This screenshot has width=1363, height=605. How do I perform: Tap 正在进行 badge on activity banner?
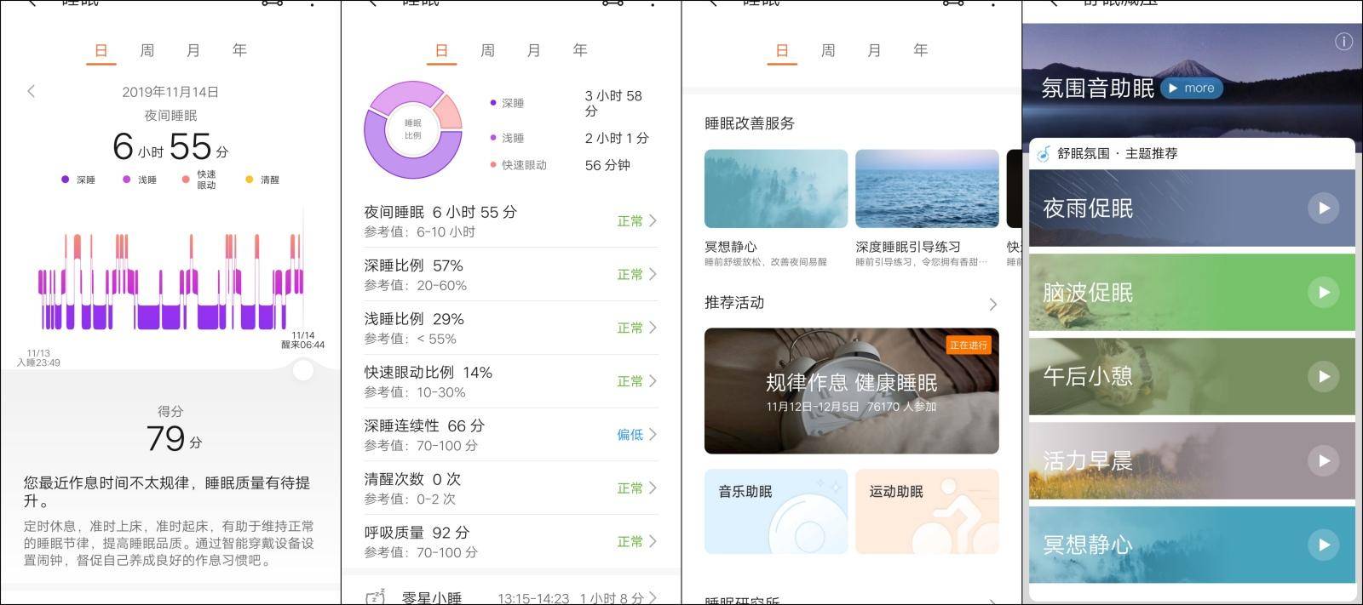(x=969, y=345)
